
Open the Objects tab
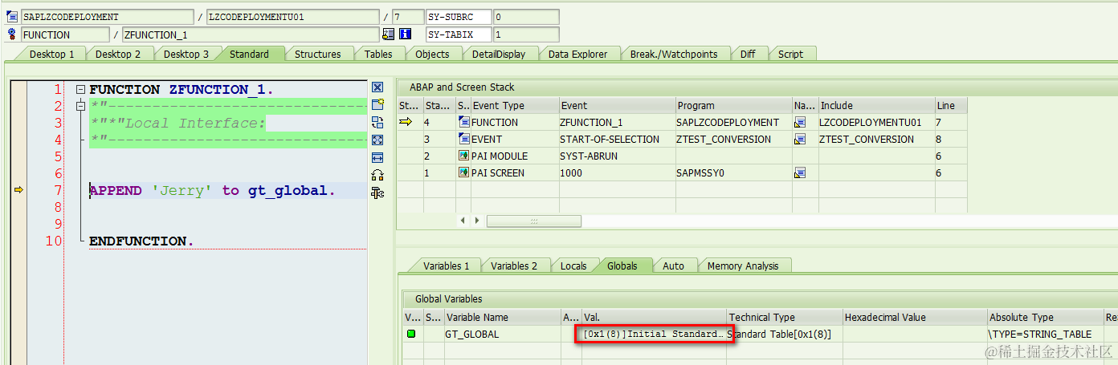[432, 54]
